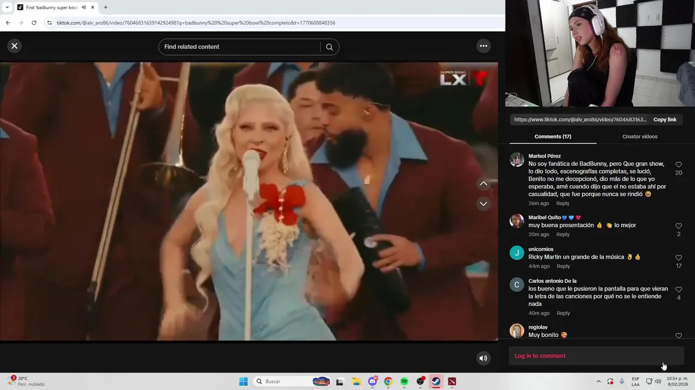Switch to the Creator videos tab
The image size is (695, 390).
click(640, 136)
